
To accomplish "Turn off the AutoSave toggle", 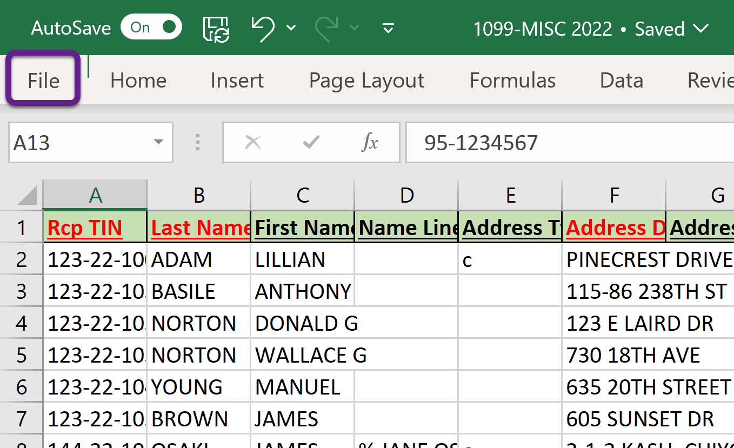I will click(x=151, y=27).
